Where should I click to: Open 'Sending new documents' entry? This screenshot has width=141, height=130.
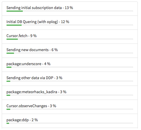pyautogui.click(x=70, y=51)
